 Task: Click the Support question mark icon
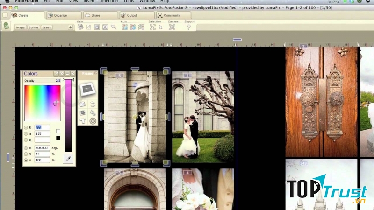click(x=188, y=27)
